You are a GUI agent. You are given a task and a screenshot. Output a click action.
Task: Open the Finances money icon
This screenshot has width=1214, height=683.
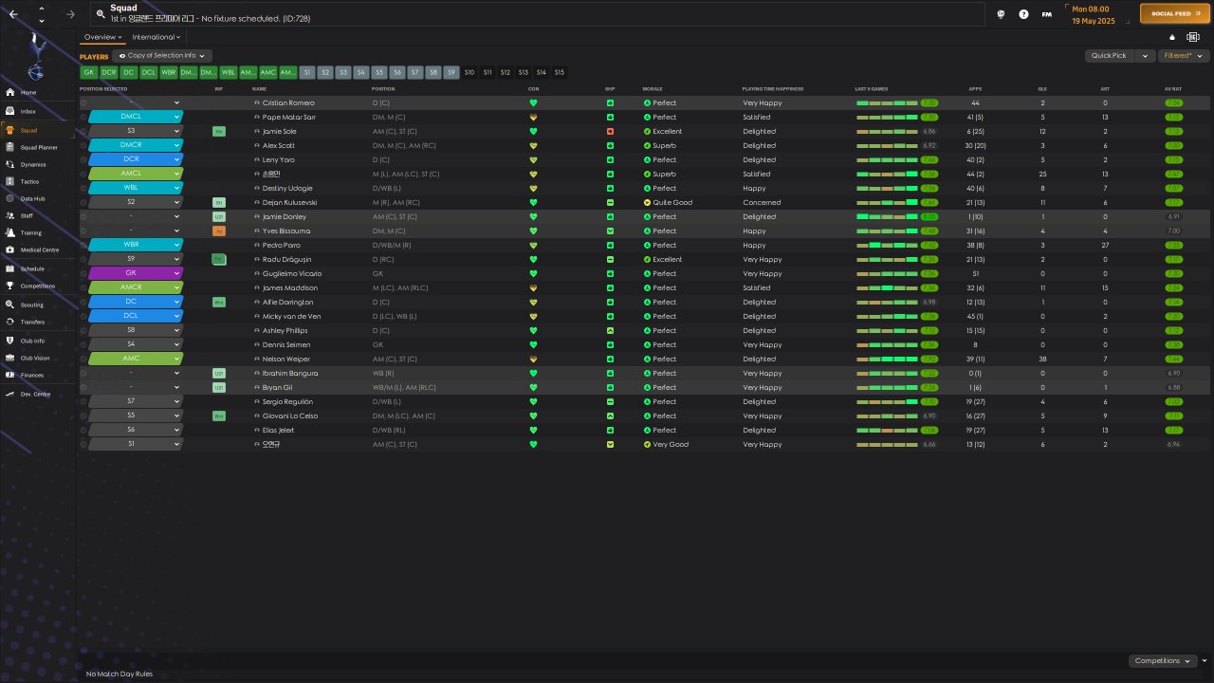[10, 375]
